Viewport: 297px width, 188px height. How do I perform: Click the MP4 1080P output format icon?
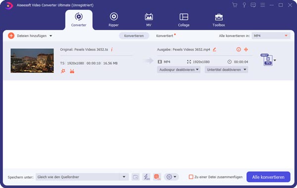[267, 60]
